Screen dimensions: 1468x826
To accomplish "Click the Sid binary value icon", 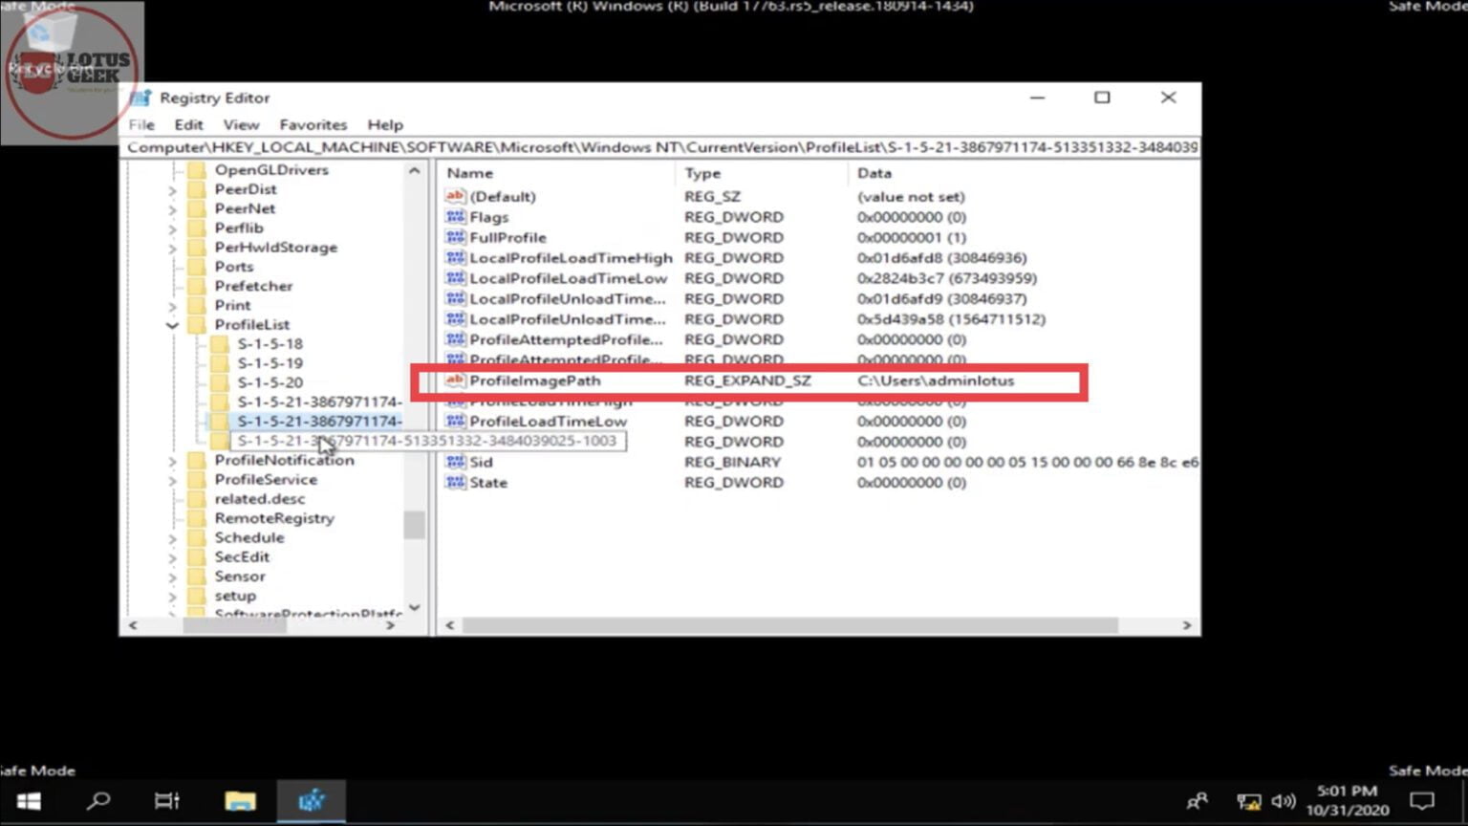I will [x=455, y=462].
